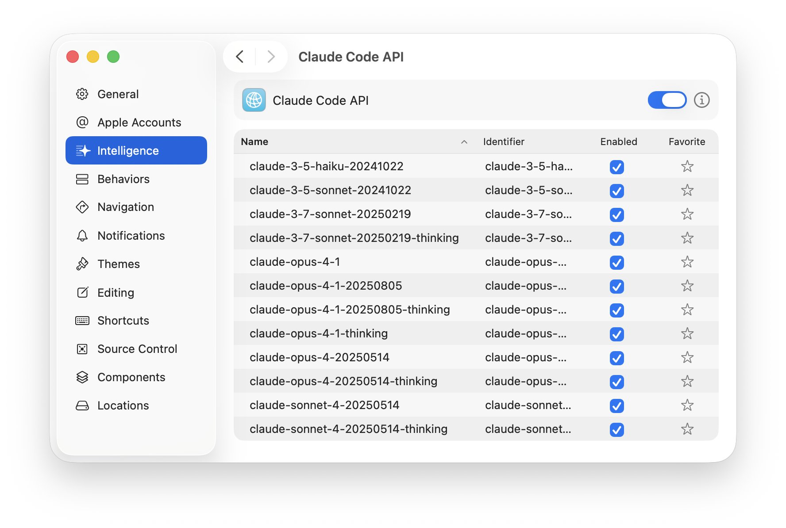Click claude-3-5-so... identifier cell

pos(529,190)
